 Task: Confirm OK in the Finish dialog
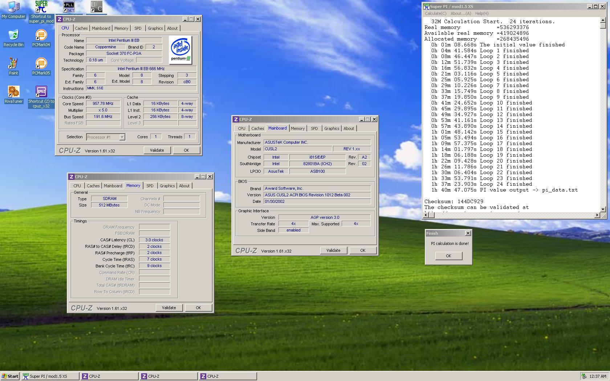[x=448, y=256]
